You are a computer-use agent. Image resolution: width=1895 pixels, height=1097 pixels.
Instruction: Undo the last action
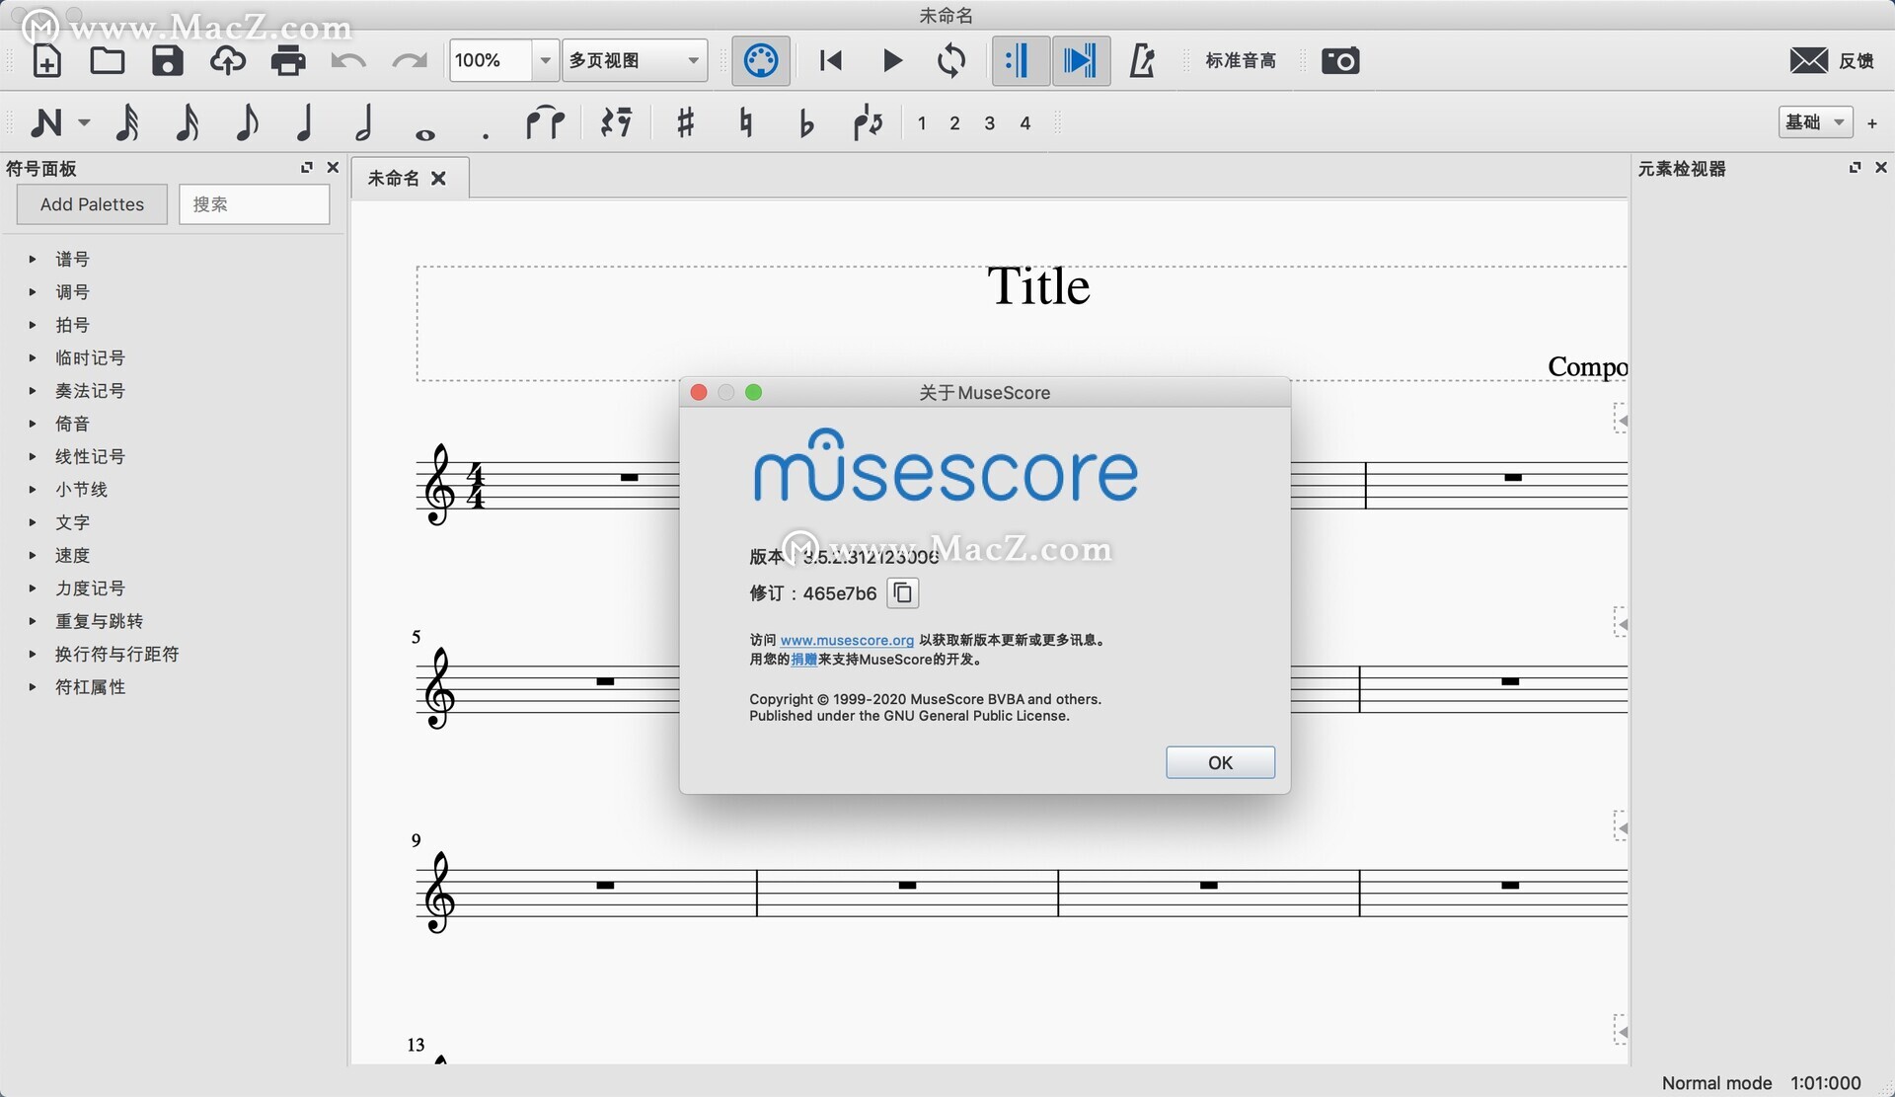click(x=348, y=61)
